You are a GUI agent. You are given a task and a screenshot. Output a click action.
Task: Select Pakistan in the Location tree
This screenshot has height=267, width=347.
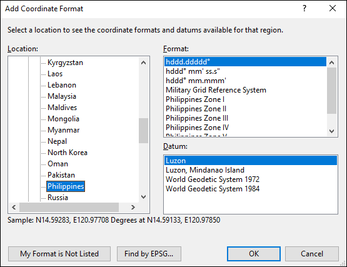(x=61, y=175)
